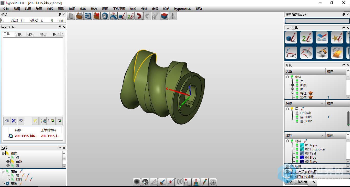Select the 02 Turquoise material swatch

pyautogui.click(x=302, y=149)
